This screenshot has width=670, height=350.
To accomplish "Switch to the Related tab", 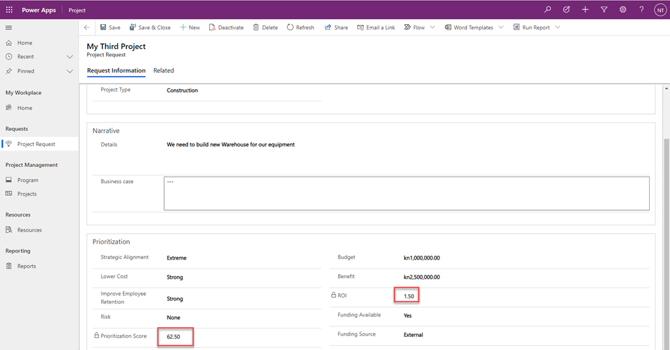I will click(x=164, y=71).
